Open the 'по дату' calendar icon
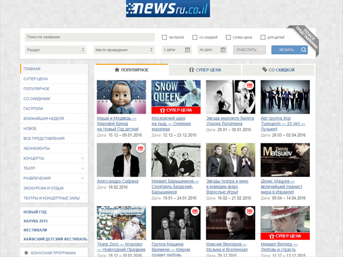 coord(223,50)
